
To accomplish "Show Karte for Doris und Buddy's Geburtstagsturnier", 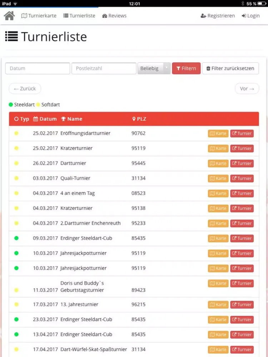I will click(x=218, y=283).
